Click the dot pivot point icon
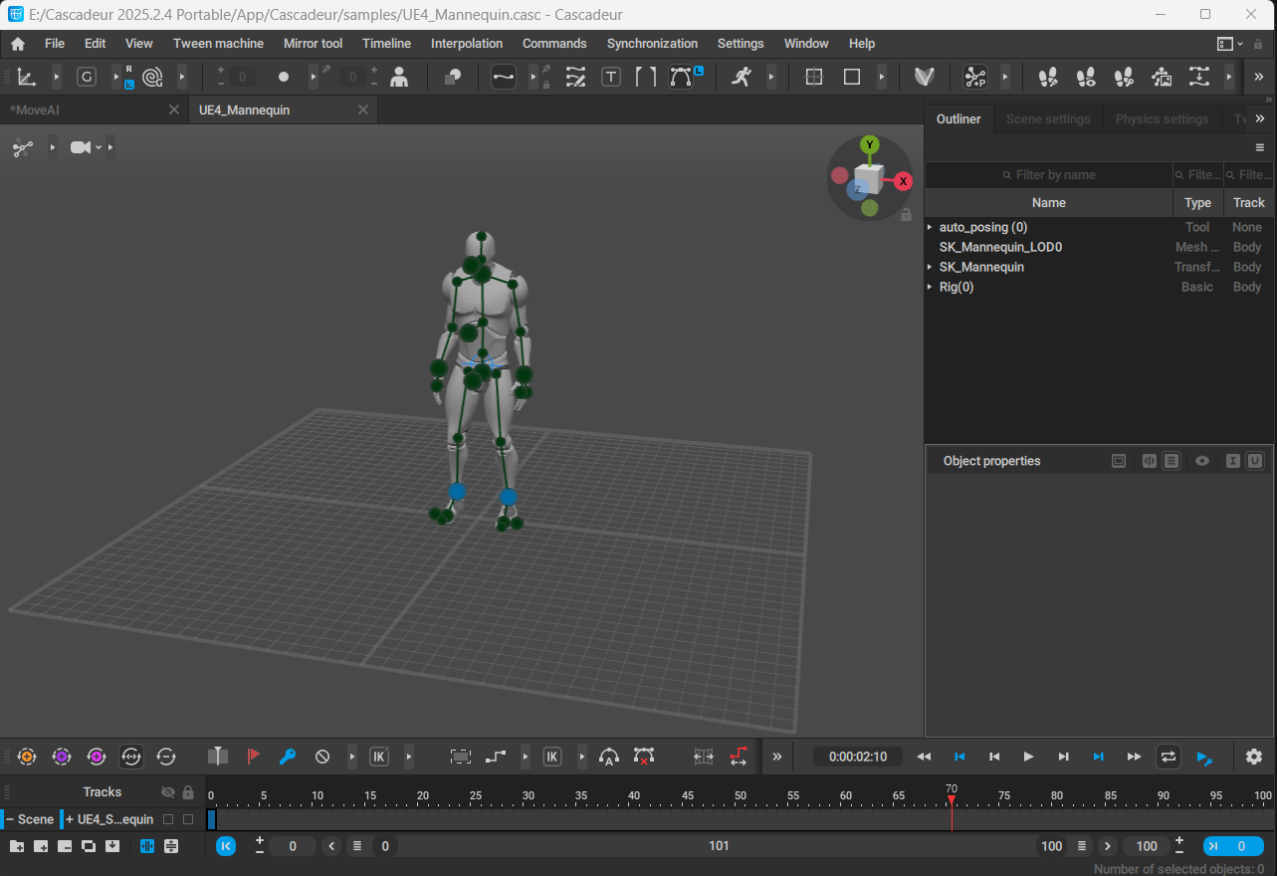The height and width of the screenshot is (876, 1277). point(284,77)
